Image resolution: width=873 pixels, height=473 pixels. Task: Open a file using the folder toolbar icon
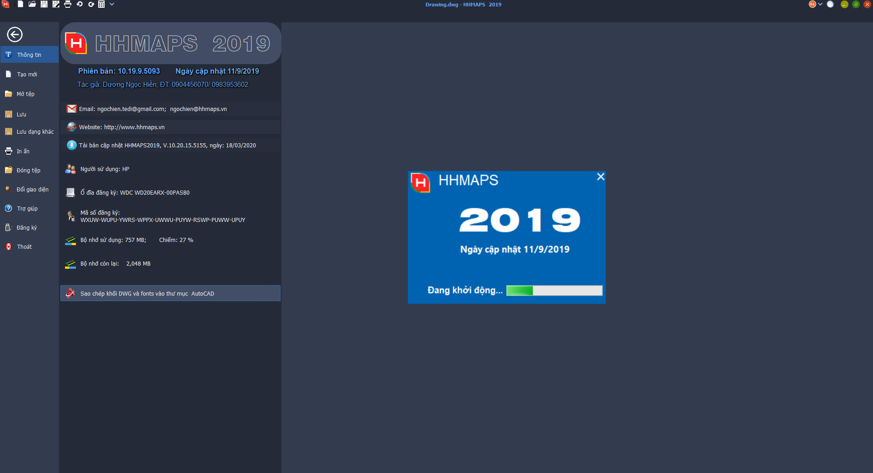point(32,4)
